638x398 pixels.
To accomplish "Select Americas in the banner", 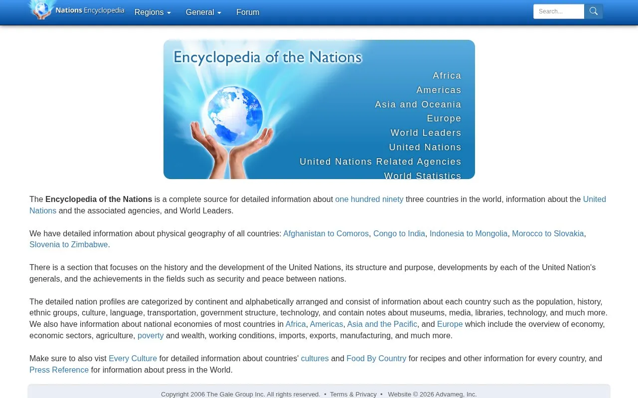I will [439, 90].
